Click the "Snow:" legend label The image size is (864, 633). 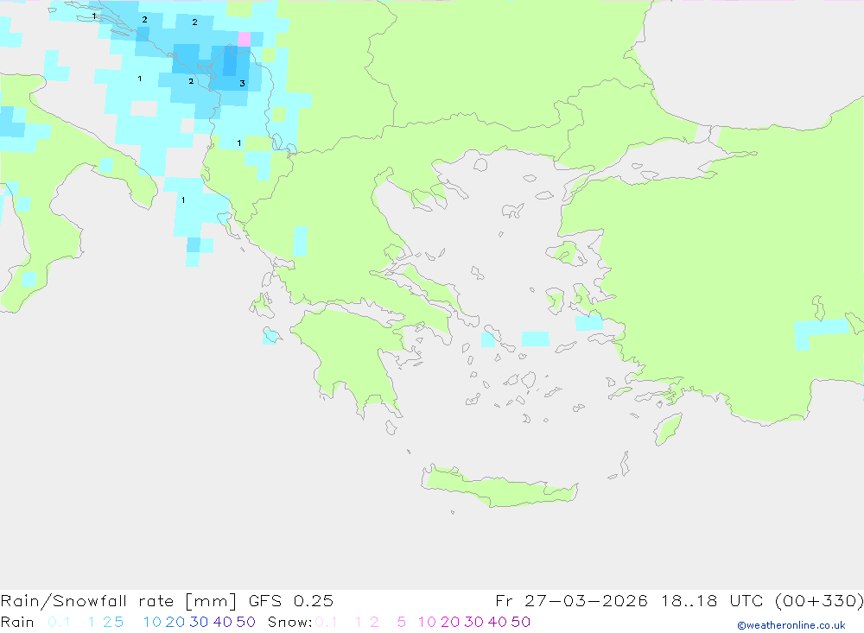point(289,622)
